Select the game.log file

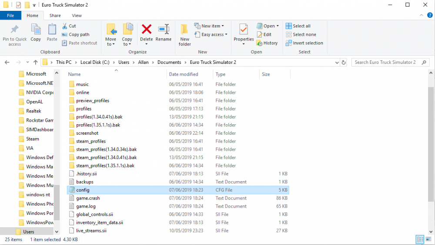[x=86, y=206]
